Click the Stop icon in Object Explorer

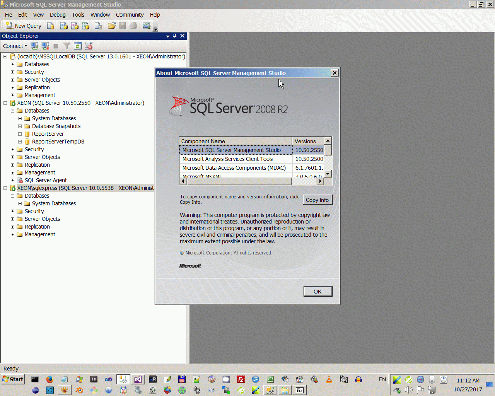click(x=56, y=46)
